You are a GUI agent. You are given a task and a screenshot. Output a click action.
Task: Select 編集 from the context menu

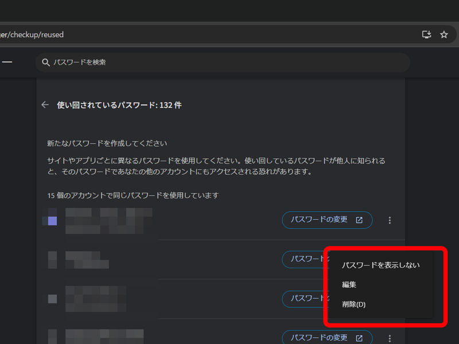coord(349,284)
